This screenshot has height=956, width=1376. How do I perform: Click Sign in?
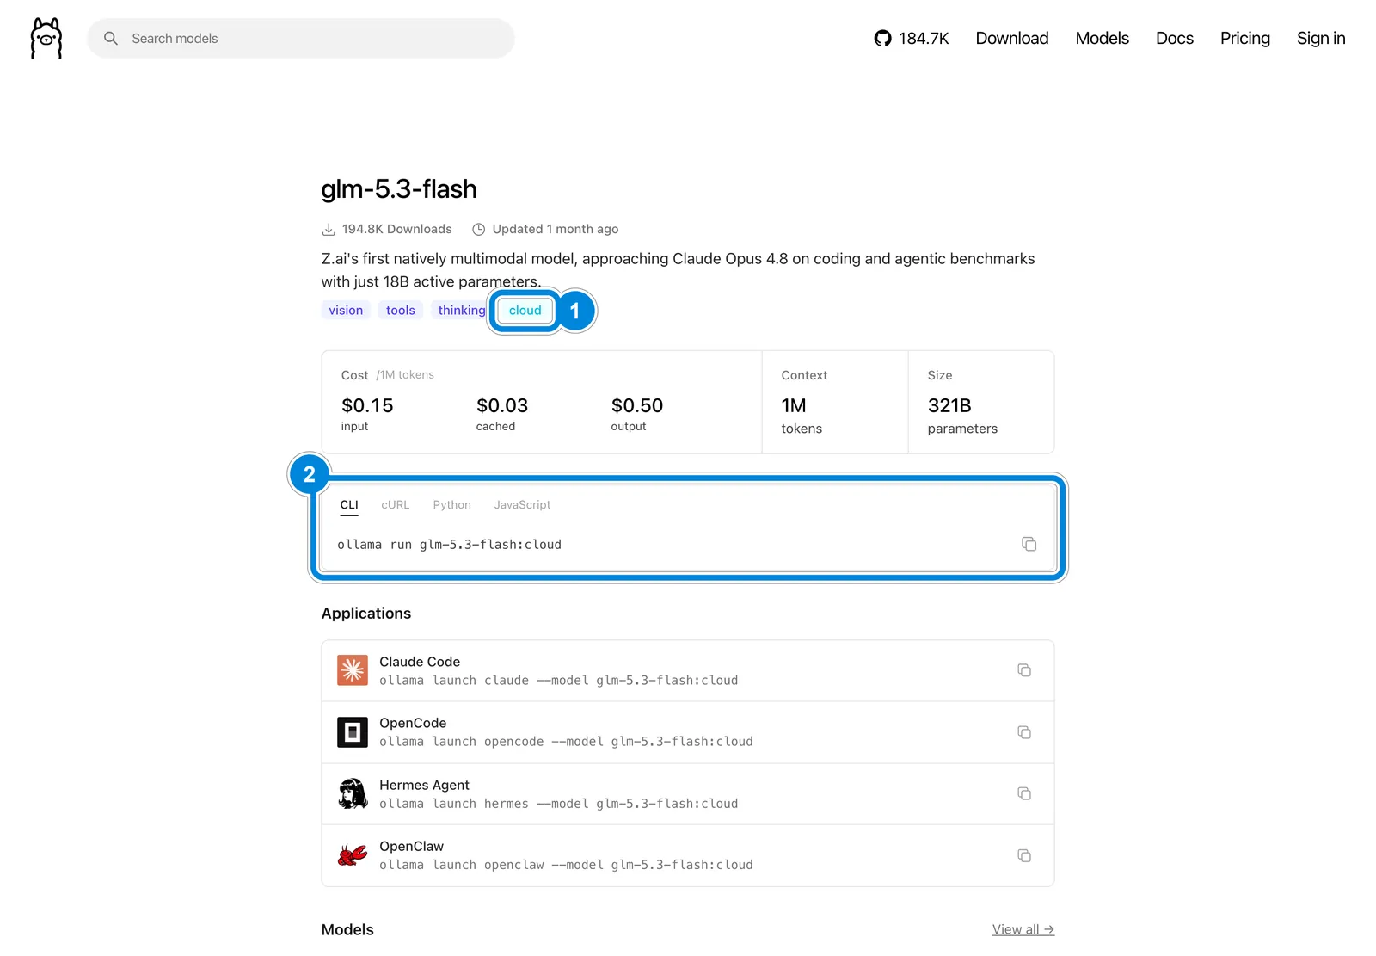1321,39
